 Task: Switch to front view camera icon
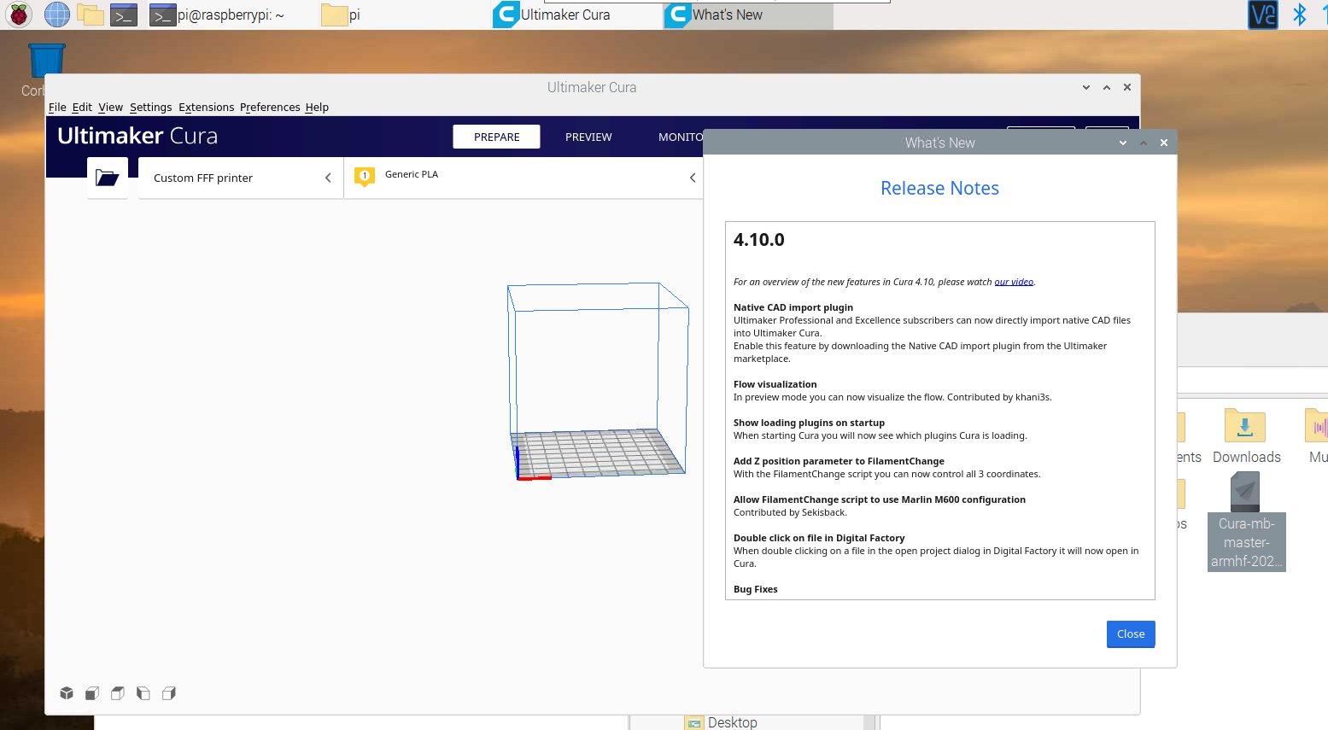(92, 693)
